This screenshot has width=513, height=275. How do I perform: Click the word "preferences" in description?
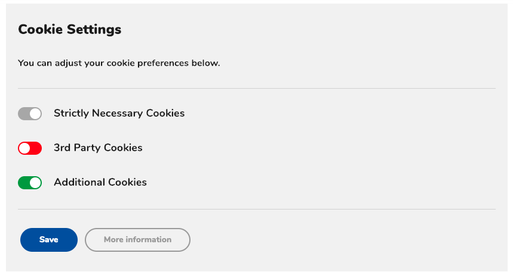click(163, 63)
